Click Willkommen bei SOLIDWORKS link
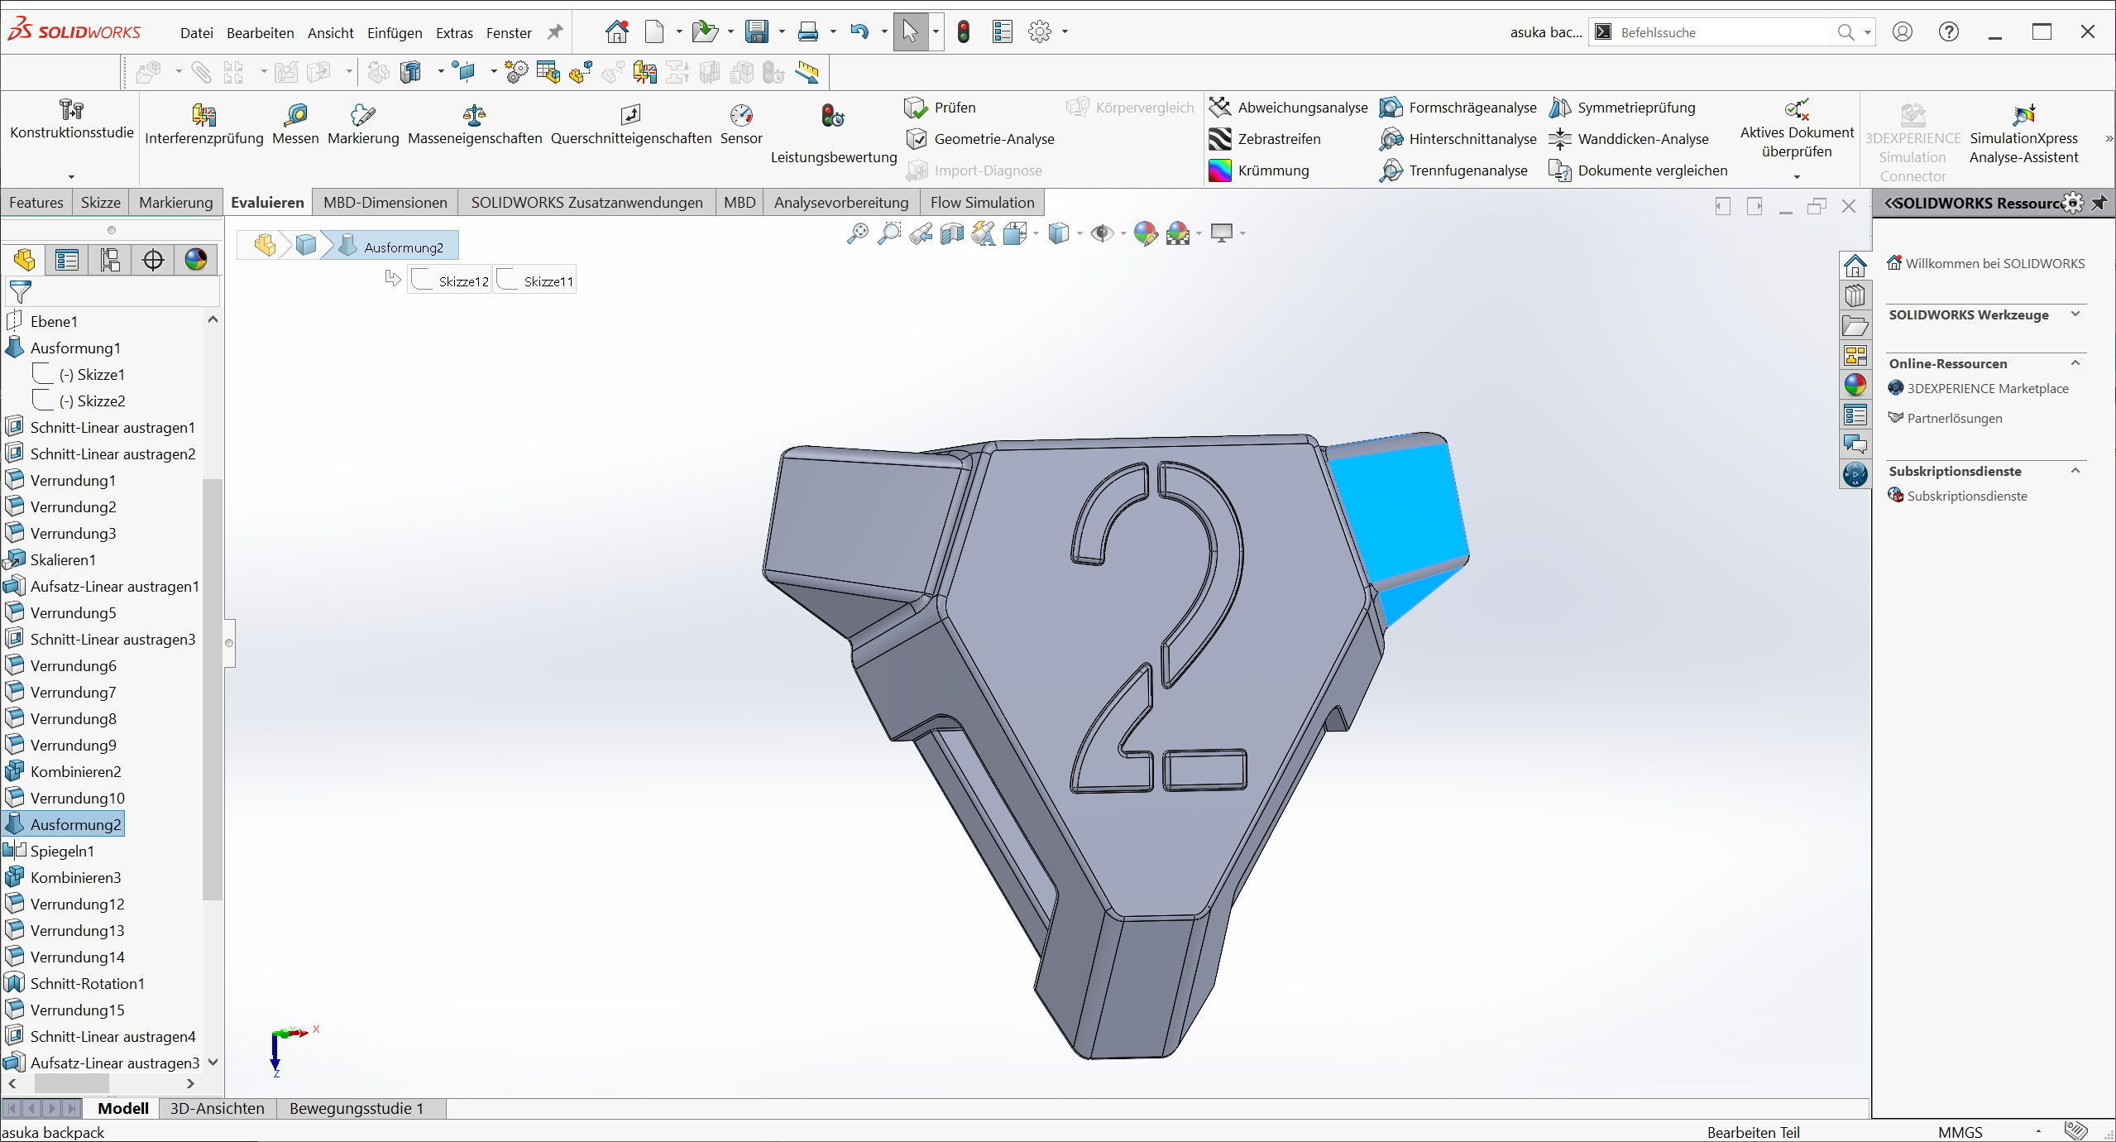The width and height of the screenshot is (2116, 1142). [1994, 263]
